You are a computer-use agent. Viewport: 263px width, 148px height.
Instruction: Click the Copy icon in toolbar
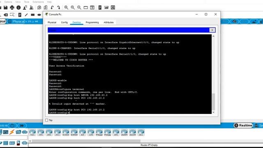coord(39,7)
